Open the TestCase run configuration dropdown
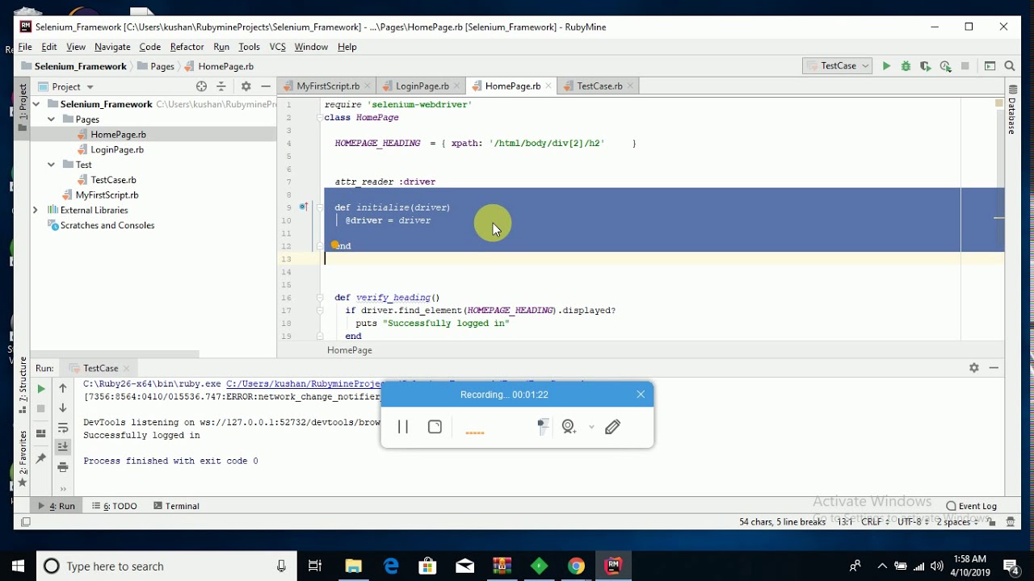Image resolution: width=1034 pixels, height=581 pixels. click(838, 66)
